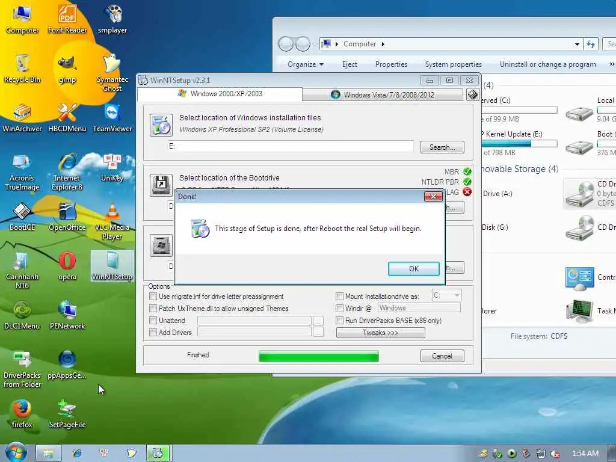This screenshot has width=616, height=462.
Task: Open the Computer desktop icon
Action: tap(22, 19)
